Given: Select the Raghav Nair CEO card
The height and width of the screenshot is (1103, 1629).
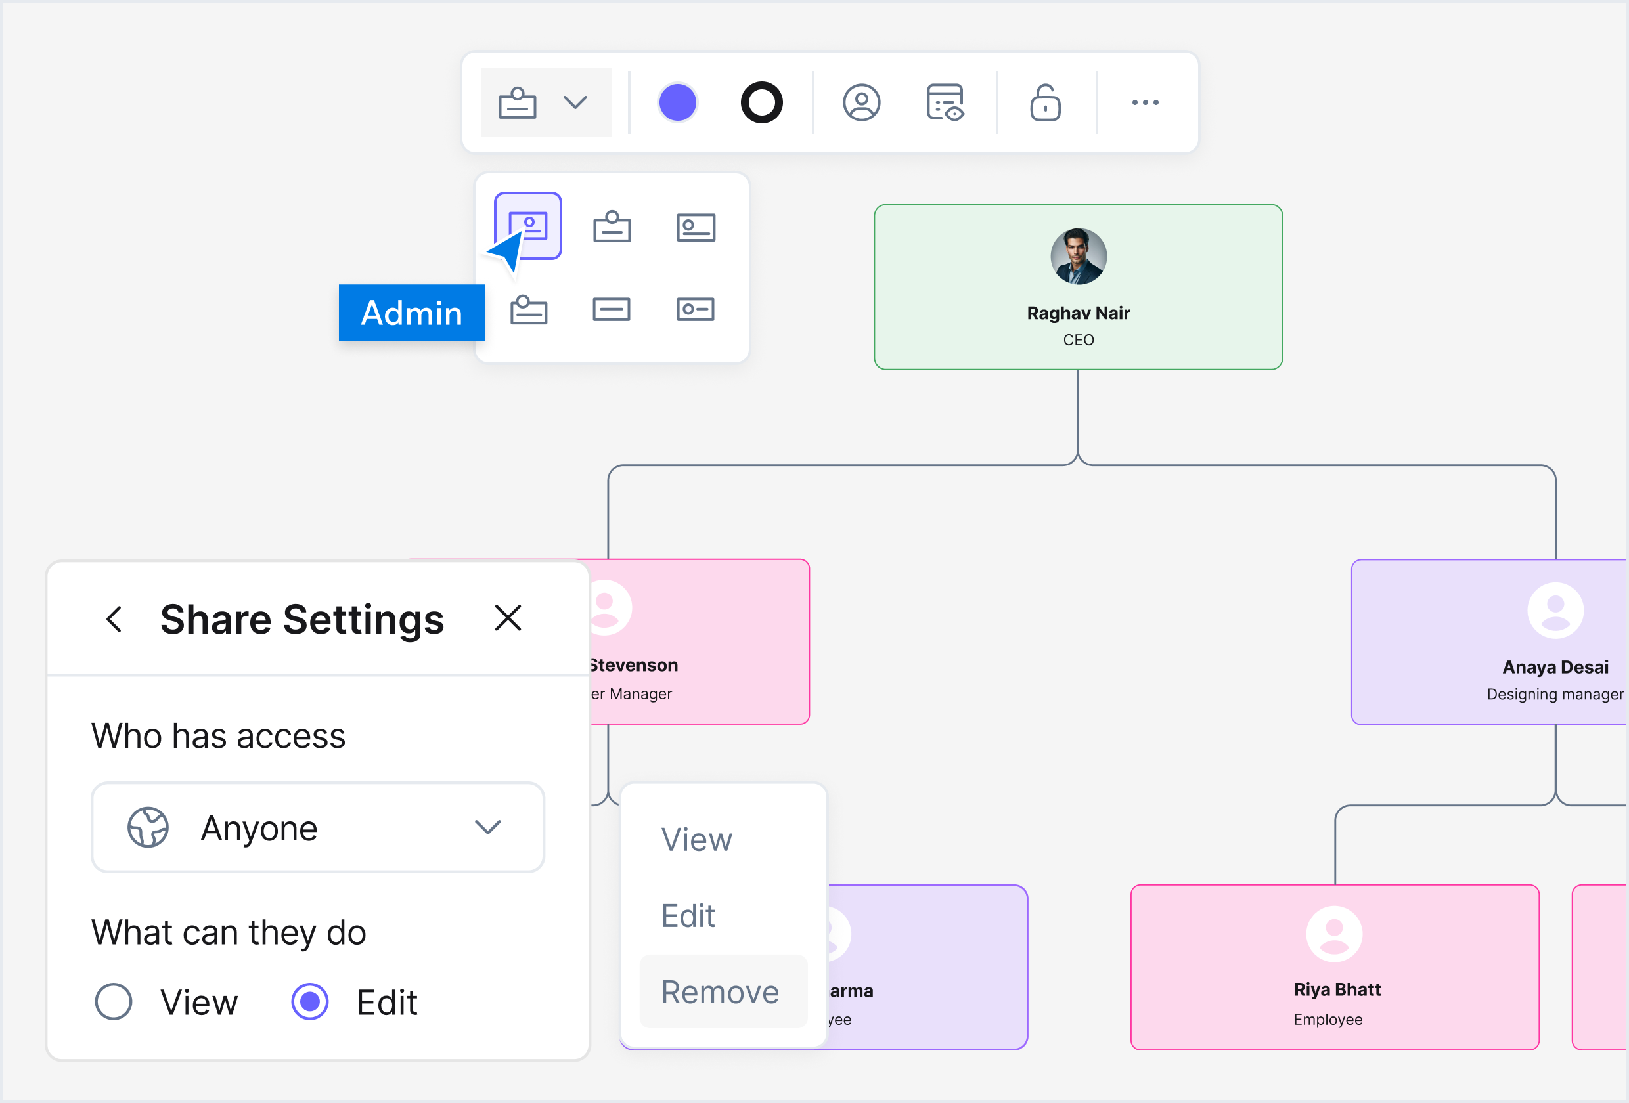Looking at the screenshot, I should (1078, 287).
